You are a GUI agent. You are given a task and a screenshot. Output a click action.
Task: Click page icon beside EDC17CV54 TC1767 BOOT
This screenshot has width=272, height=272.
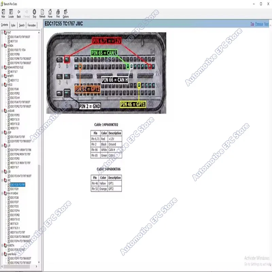coord(8,176)
